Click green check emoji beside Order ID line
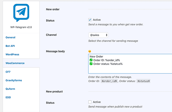 click(91, 60)
